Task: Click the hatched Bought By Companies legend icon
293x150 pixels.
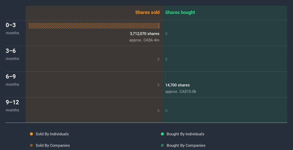Action: point(162,145)
